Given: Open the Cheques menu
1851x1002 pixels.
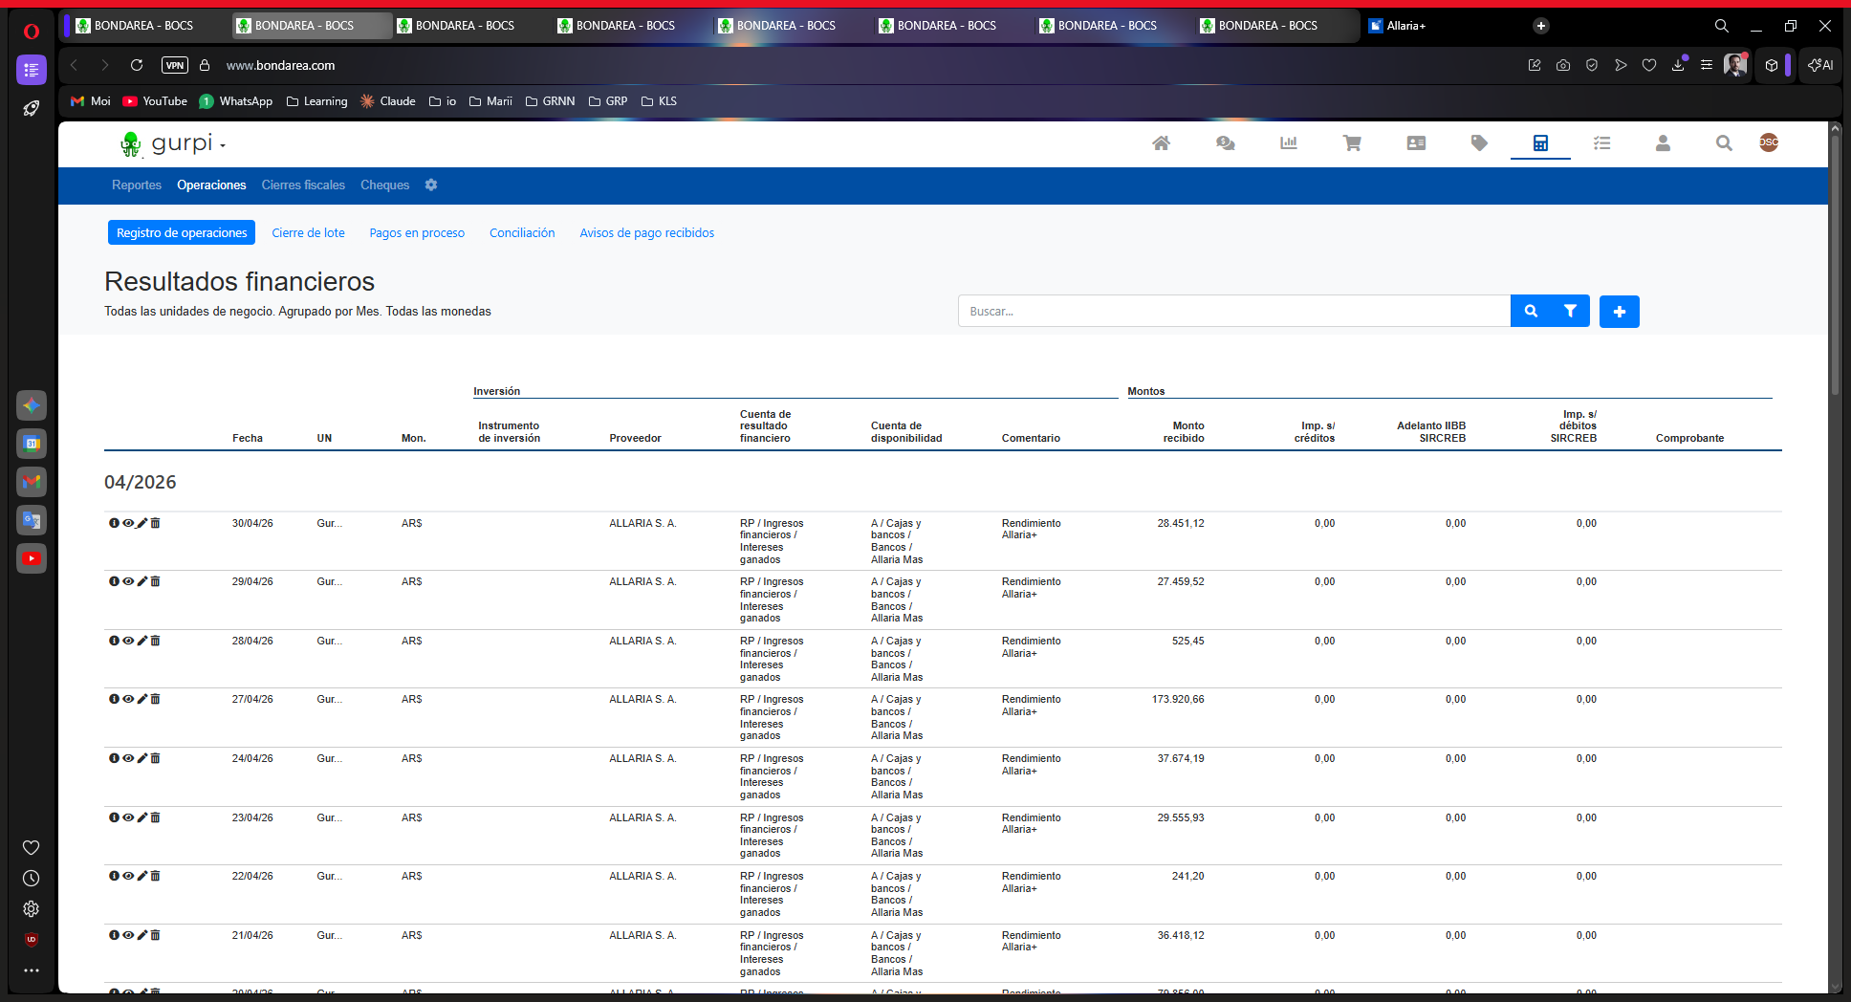Looking at the screenshot, I should pos(384,185).
